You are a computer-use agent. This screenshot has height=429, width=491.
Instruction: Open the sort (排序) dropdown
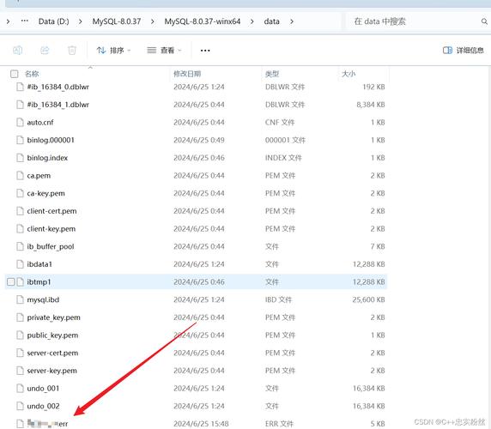pyautogui.click(x=113, y=51)
